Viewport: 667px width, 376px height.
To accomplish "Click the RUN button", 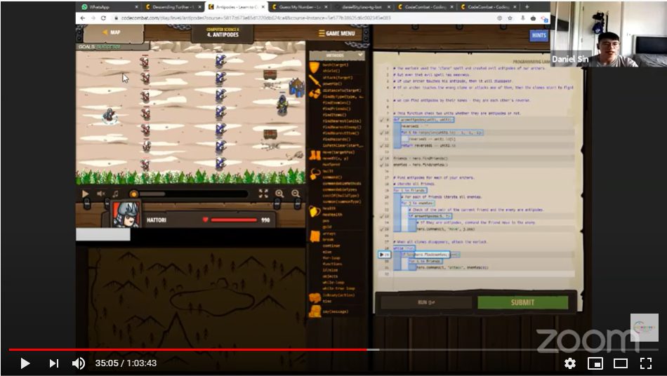I will click(425, 302).
